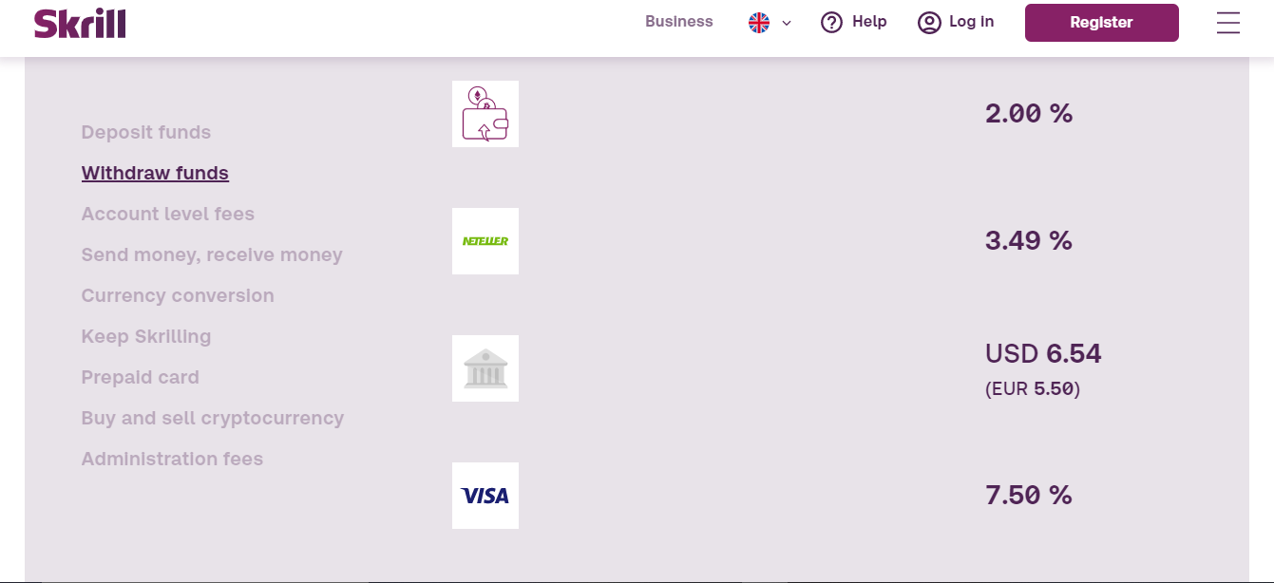Click the crypto wallet withdrawal icon

coord(485,114)
